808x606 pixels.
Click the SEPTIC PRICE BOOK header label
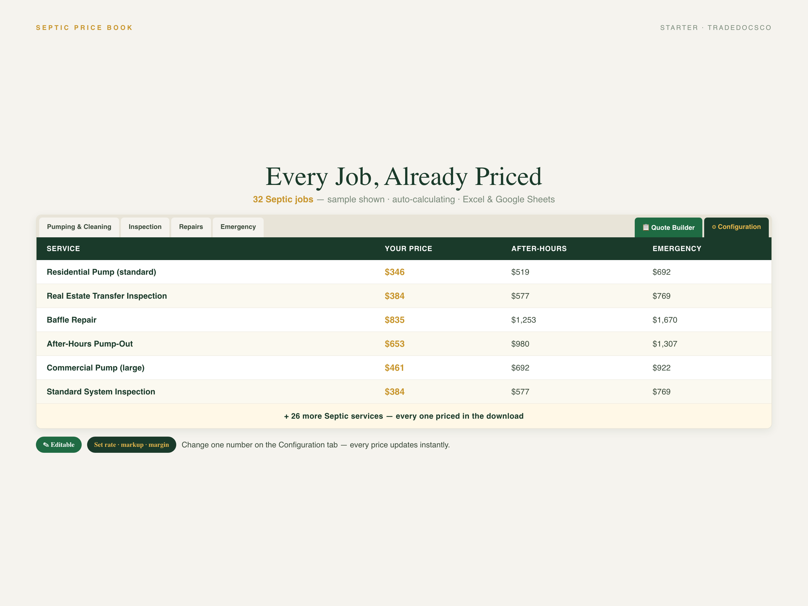84,28
